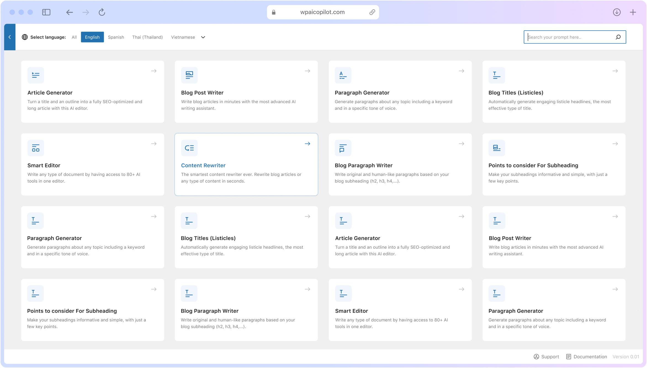This screenshot has width=647, height=368.
Task: Click the bottom-row Smart Editor description text
Action: pos(391,323)
